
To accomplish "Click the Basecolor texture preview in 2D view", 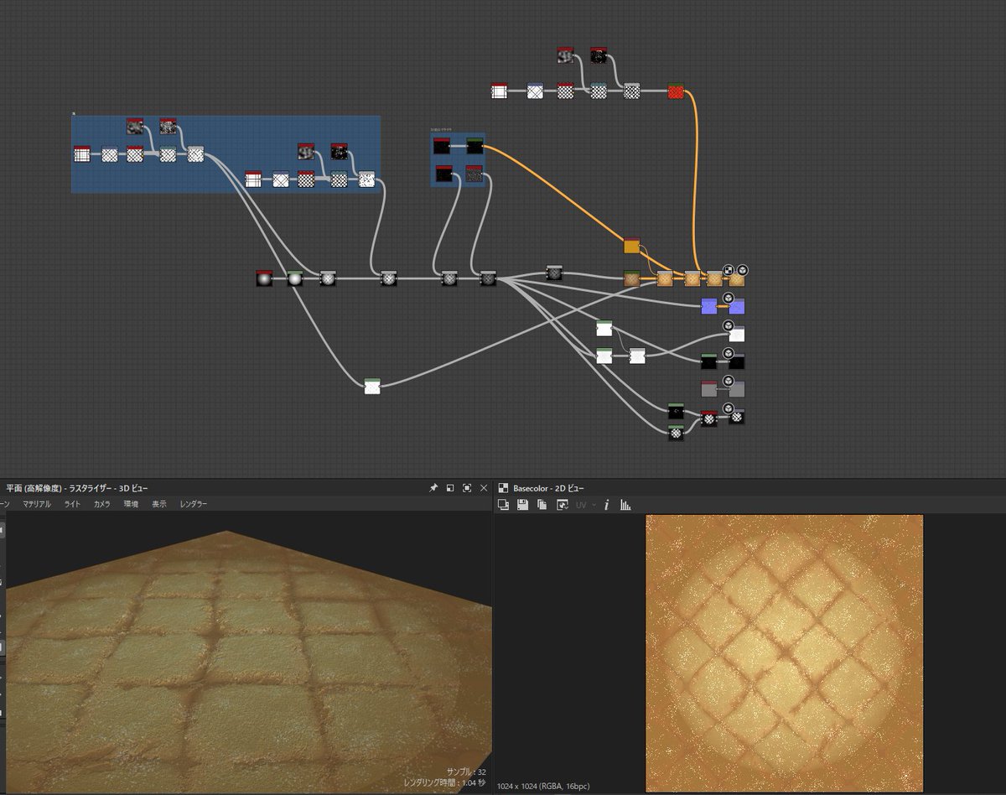I will click(x=784, y=652).
